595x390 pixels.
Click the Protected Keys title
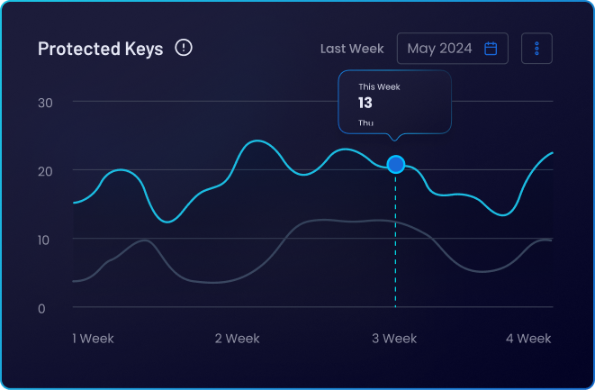pyautogui.click(x=100, y=49)
